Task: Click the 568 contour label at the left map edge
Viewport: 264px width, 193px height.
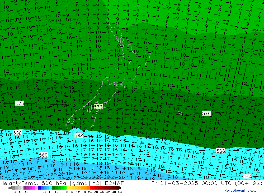Action: point(17,133)
